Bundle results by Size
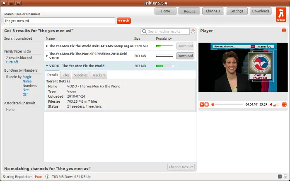 [x=26, y=90]
